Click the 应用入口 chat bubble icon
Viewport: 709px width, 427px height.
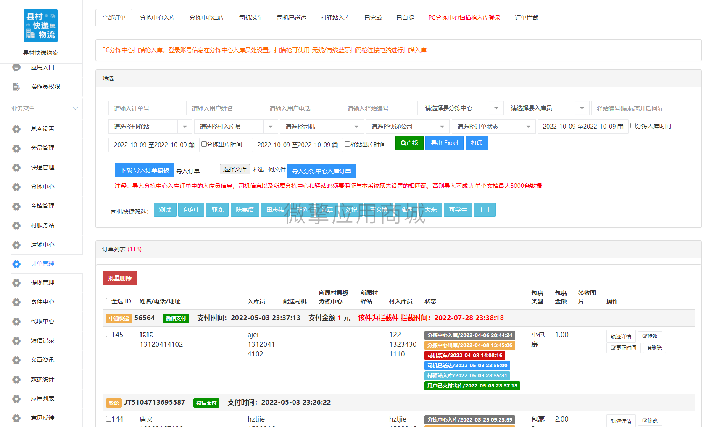[16, 67]
